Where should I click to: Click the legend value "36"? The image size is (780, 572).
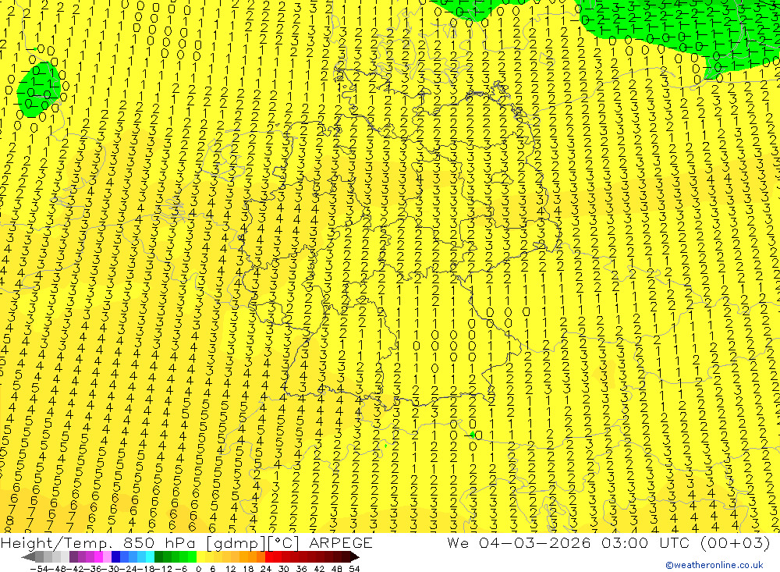[x=301, y=569]
